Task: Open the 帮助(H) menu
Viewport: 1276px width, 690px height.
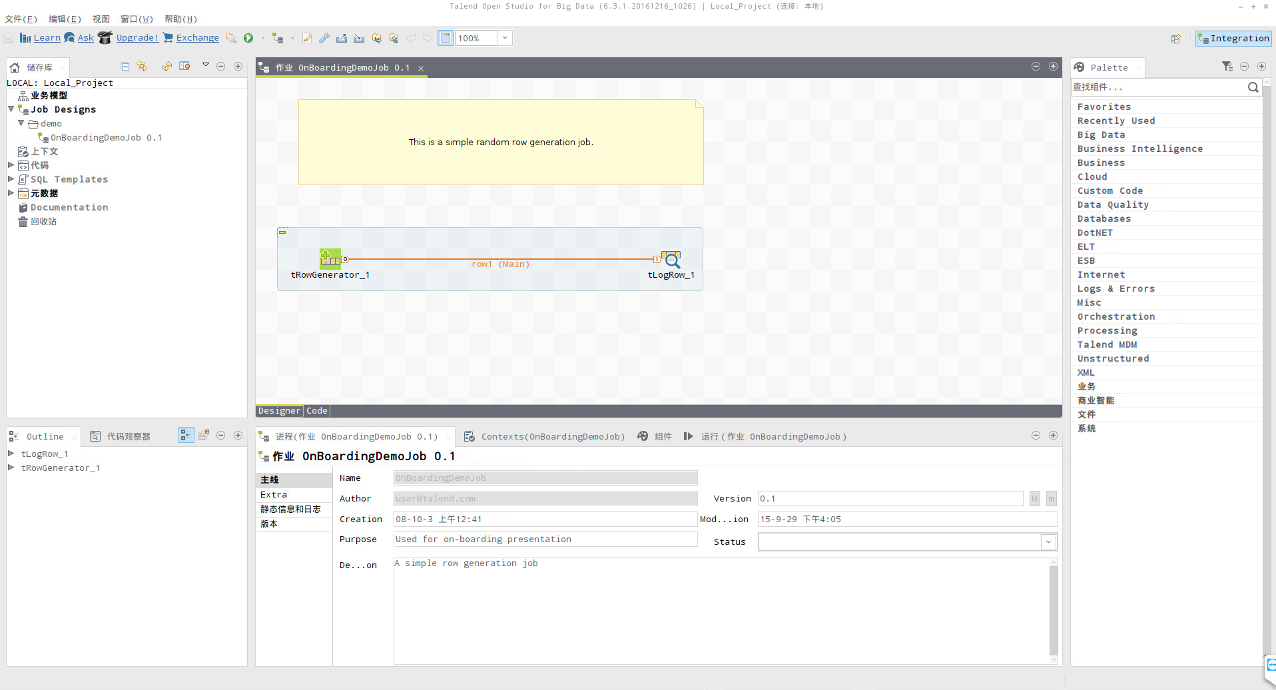Action: 180,19
